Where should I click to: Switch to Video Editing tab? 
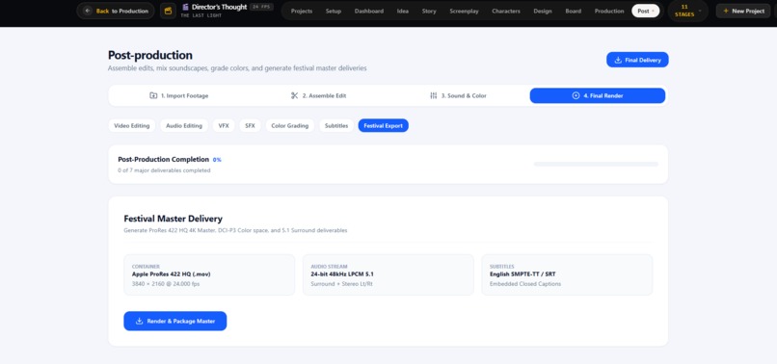tap(132, 126)
